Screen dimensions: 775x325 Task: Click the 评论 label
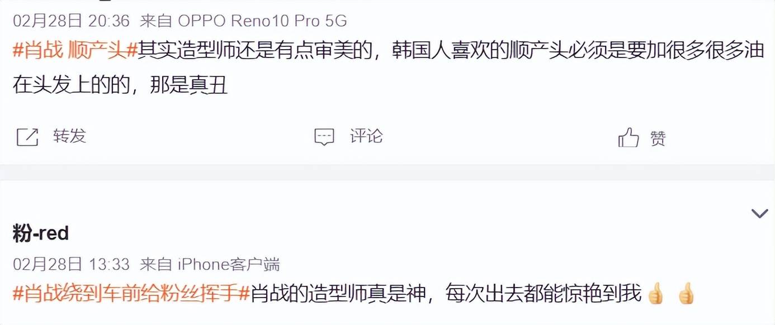pyautogui.click(x=366, y=136)
